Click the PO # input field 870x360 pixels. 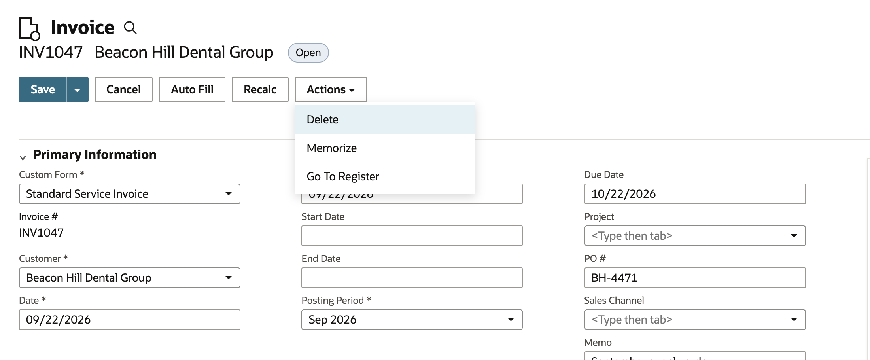[x=695, y=278]
